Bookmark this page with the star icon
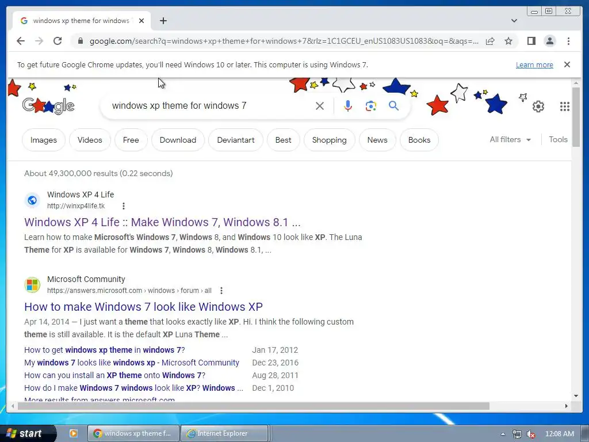The image size is (589, 442). 508,41
